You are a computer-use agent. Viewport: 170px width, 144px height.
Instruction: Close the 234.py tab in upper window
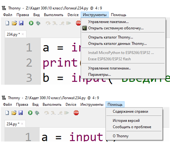point(23,34)
